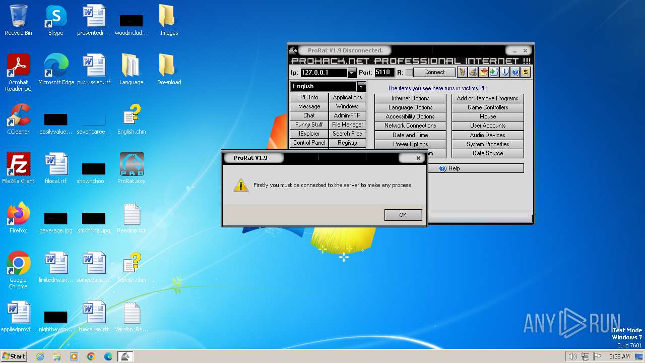Select the Message menu button
Image resolution: width=645 pixels, height=363 pixels.
(x=309, y=106)
